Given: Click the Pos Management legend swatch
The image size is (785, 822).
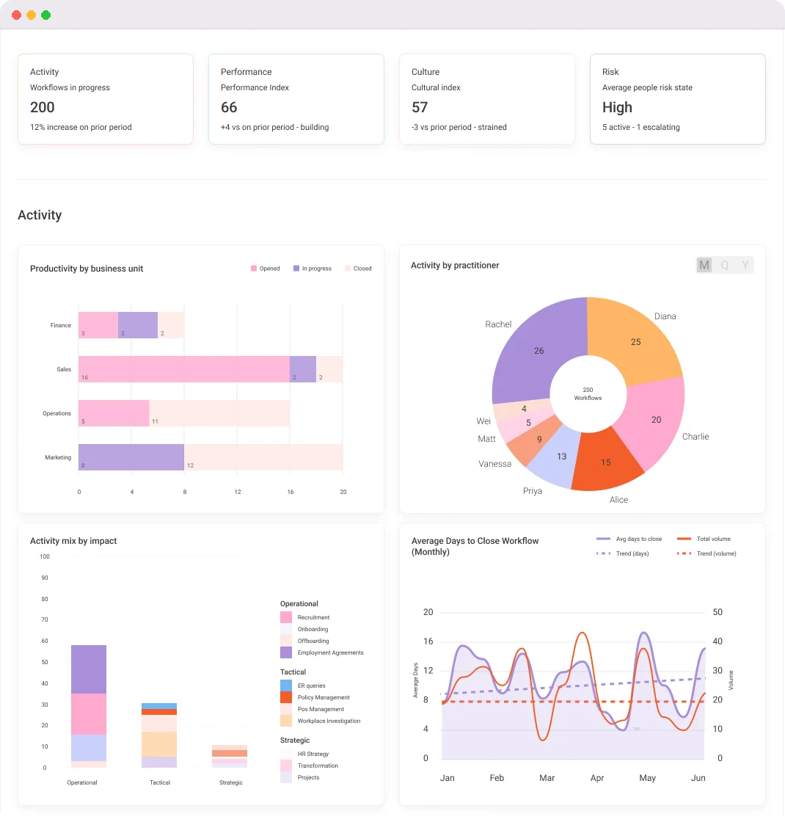Looking at the screenshot, I should (286, 709).
